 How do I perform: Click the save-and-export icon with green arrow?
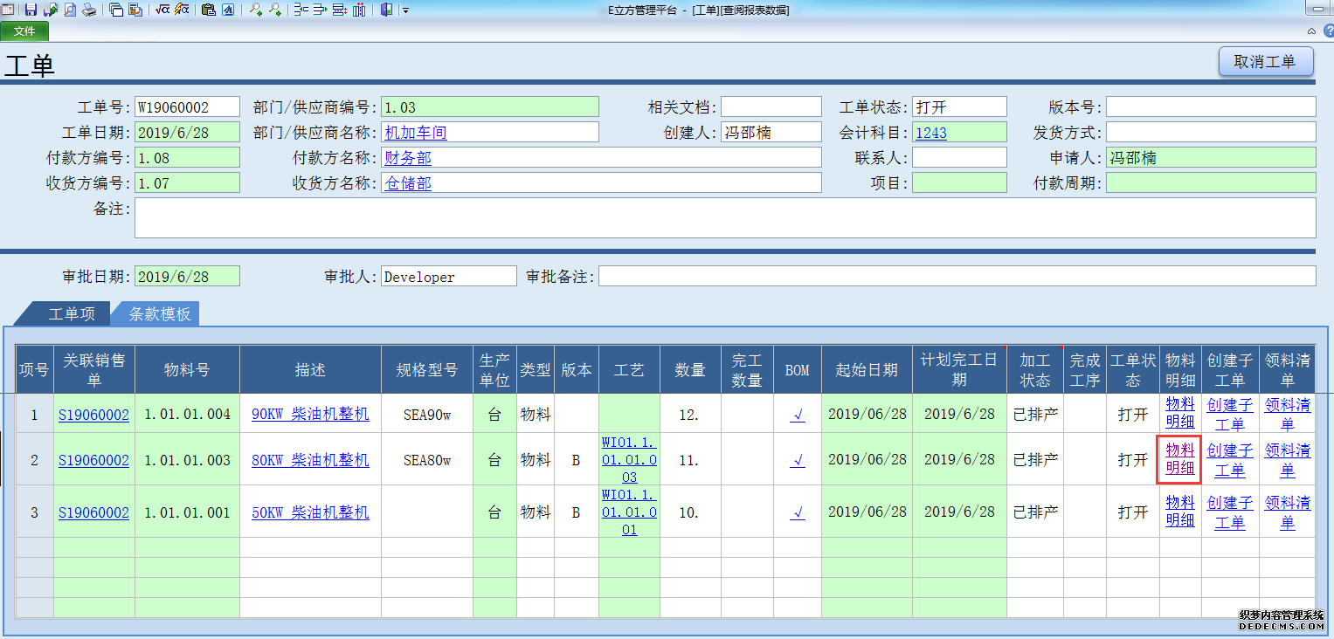click(x=51, y=10)
